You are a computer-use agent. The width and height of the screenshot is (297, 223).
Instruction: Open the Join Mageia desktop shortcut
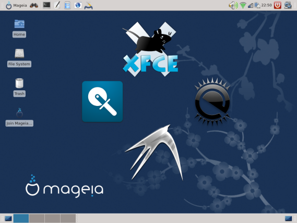point(19,117)
